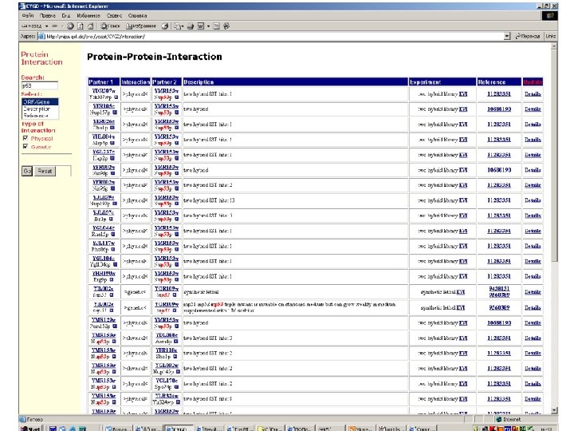Toggle the Genetic interaction checkbox
Viewport: 574px width, 431px height.
pyautogui.click(x=26, y=147)
